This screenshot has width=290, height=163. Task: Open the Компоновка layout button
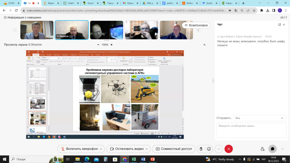[x=196, y=25]
